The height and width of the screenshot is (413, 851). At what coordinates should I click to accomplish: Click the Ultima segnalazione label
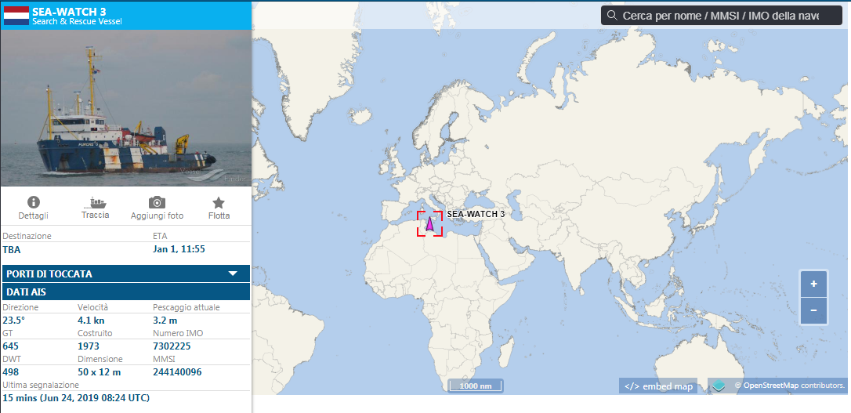click(x=42, y=385)
